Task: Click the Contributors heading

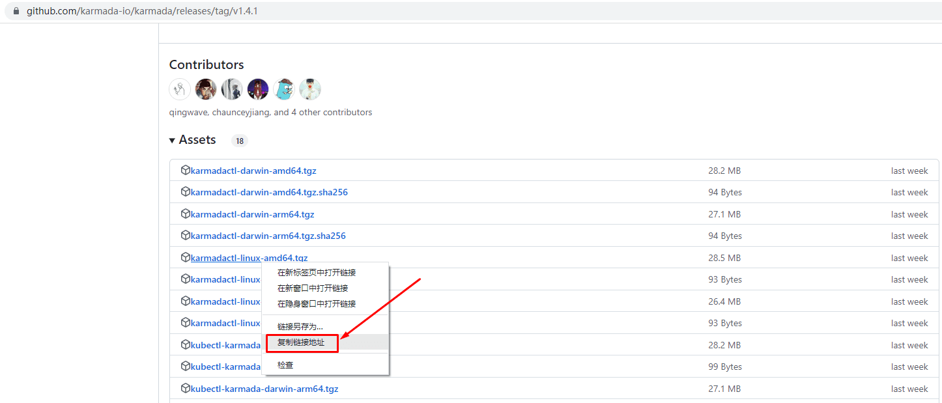Action: tap(207, 64)
